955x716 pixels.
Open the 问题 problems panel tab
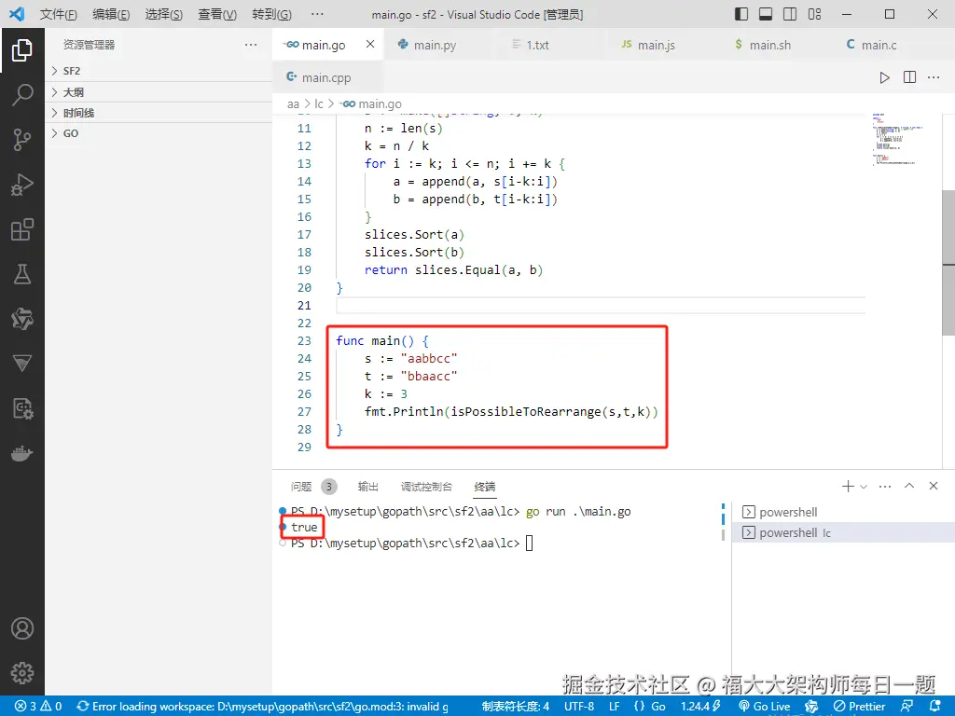313,487
